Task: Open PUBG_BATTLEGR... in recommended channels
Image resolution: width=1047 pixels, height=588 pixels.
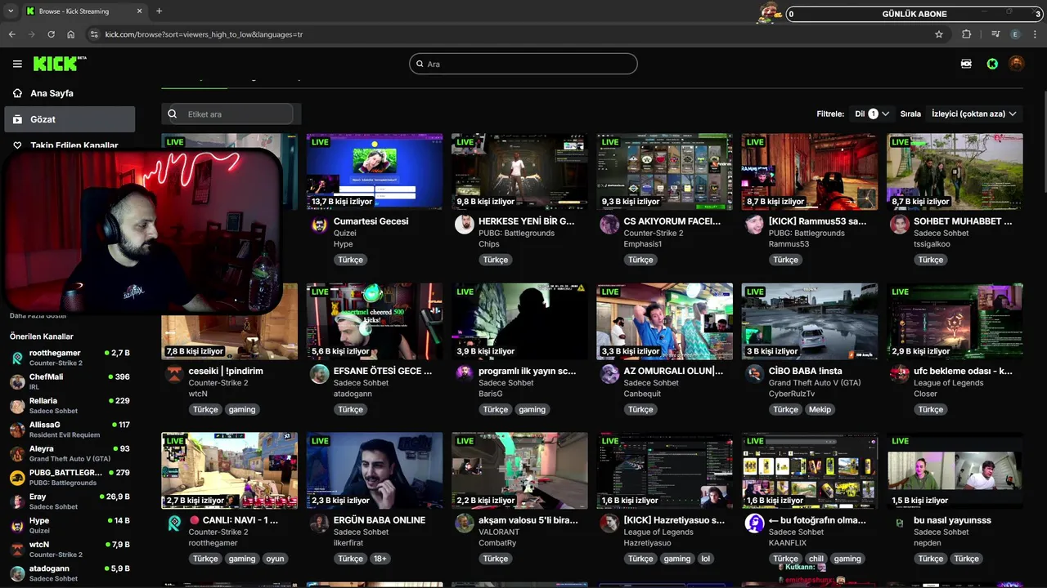Action: coord(70,477)
